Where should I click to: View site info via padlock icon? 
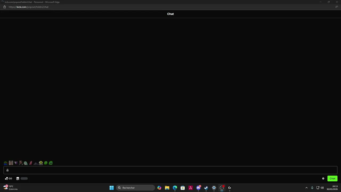click(5, 7)
